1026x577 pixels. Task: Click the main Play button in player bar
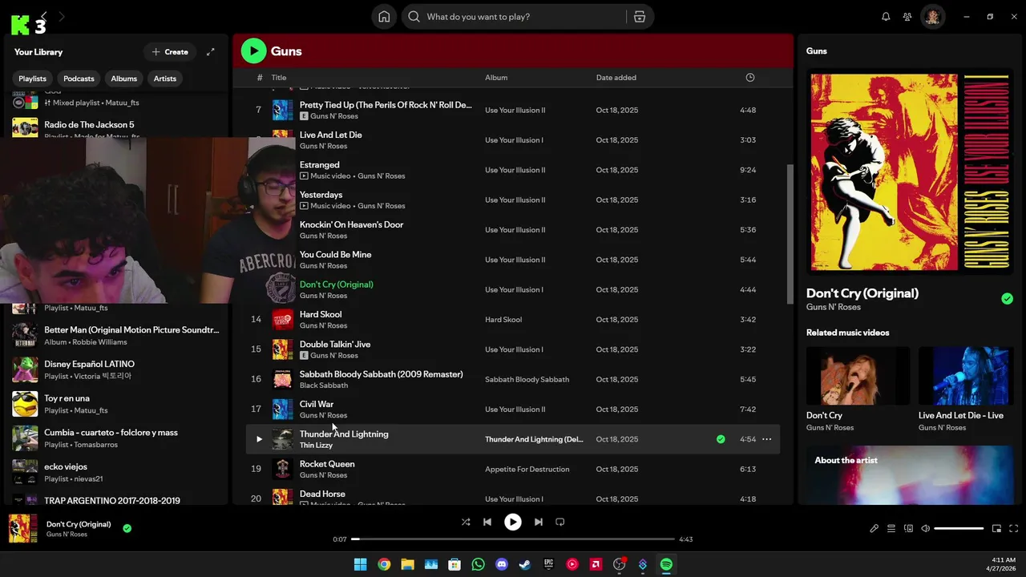coord(513,522)
